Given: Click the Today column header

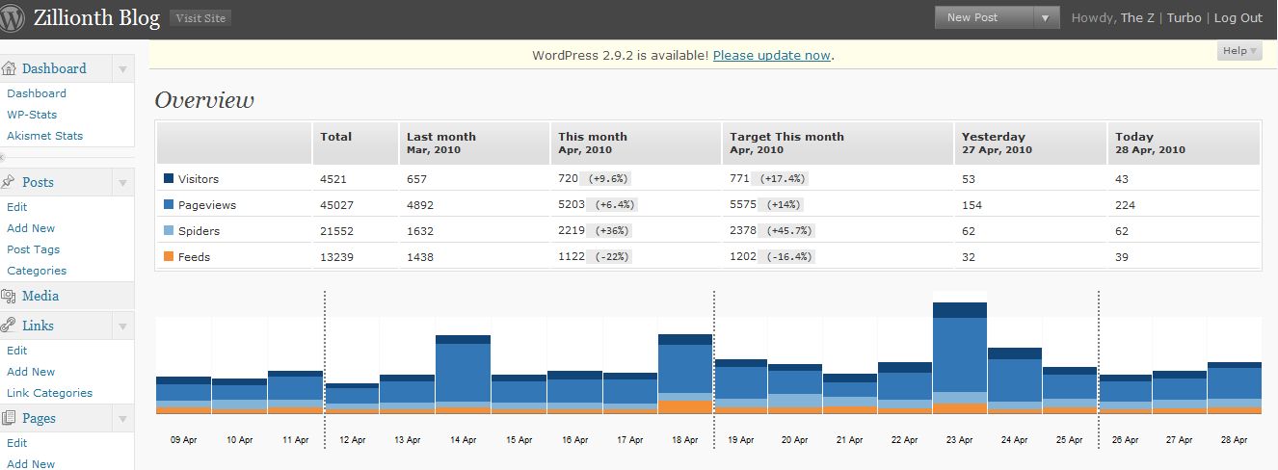Looking at the screenshot, I should (1184, 143).
